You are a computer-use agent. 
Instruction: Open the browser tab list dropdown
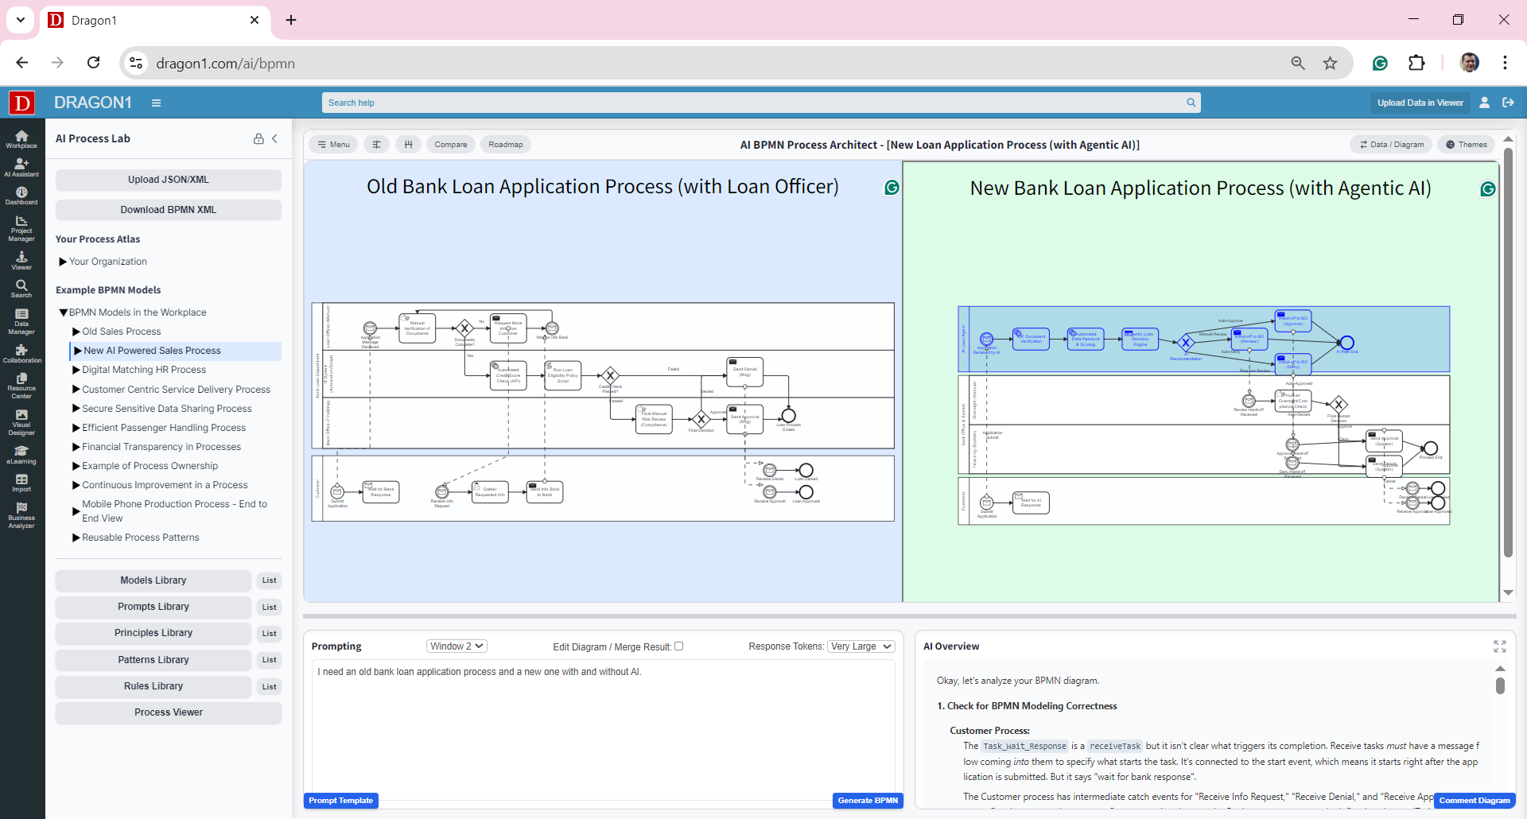(x=21, y=20)
